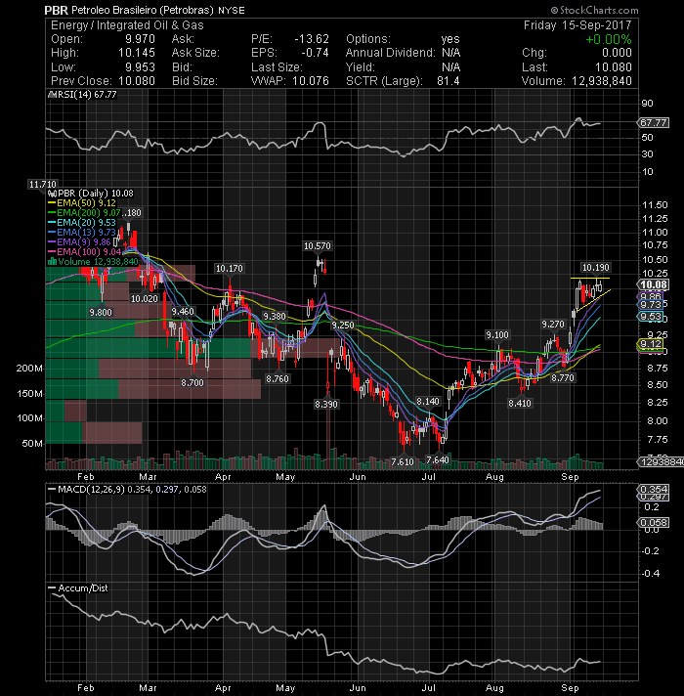Click the 10.170 peak price label
The width and height of the screenshot is (684, 696).
click(230, 269)
